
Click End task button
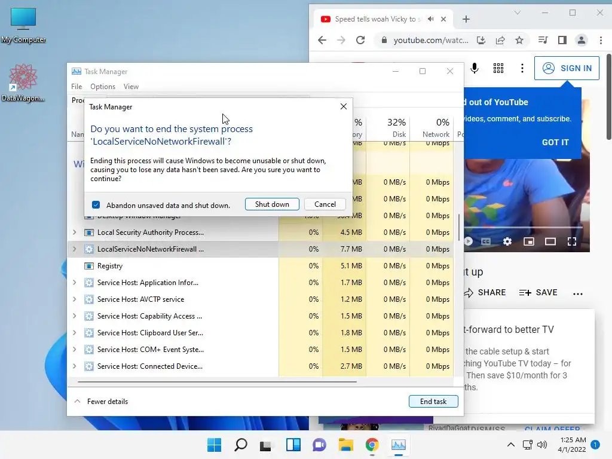(433, 401)
